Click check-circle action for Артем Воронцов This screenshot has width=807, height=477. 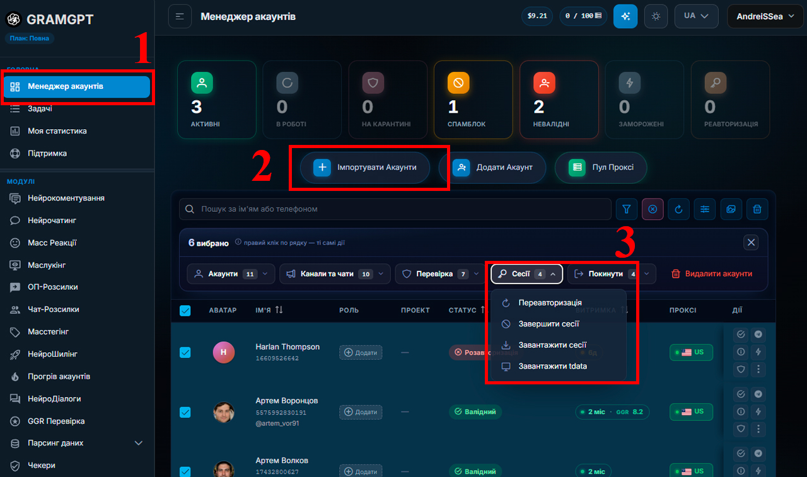coord(741,394)
